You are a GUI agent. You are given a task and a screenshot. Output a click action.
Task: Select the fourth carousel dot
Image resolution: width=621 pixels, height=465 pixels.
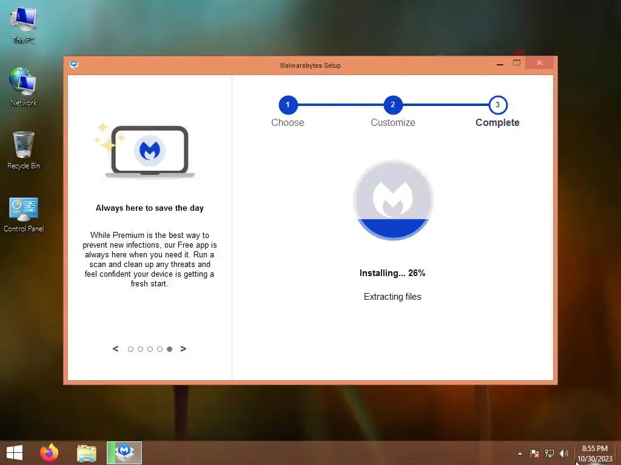(x=159, y=349)
